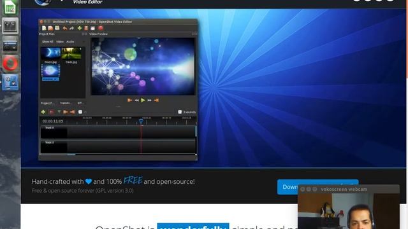The width and height of the screenshot is (408, 229).
Task: Click the Video Preview panel header
Action: [98, 34]
